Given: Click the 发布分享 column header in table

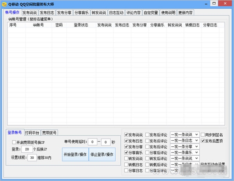Looking at the screenshot, I should (140, 25).
